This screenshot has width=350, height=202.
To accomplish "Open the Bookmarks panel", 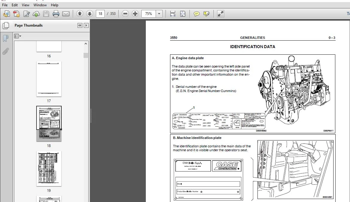I will coord(6,38).
